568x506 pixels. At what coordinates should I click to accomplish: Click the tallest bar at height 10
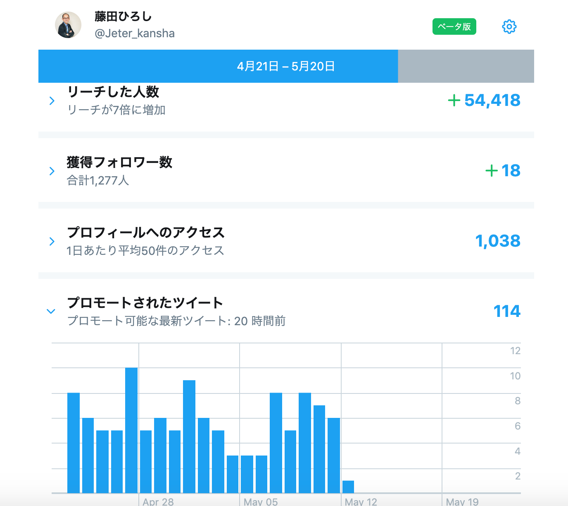131,430
